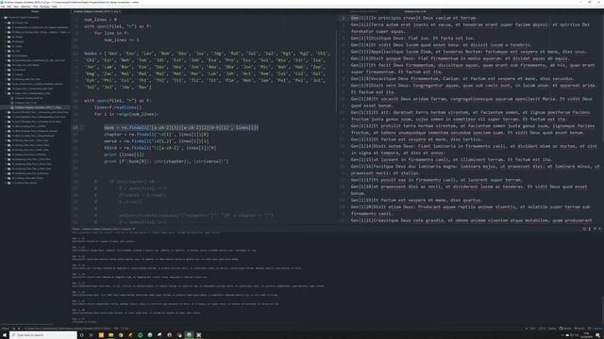Screen dimensions: 604x339
Task: Select the Project tree view tab
Action: [x=35, y=11]
